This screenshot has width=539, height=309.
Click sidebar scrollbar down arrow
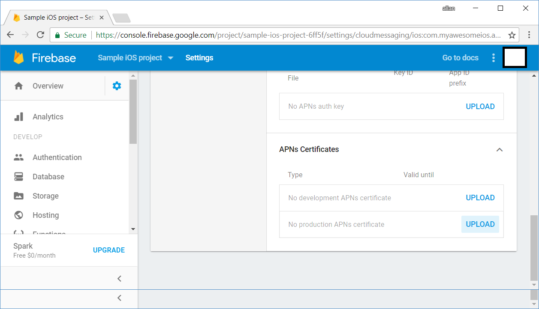click(x=133, y=229)
